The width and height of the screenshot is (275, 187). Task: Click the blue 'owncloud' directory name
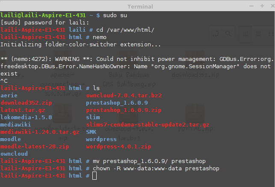coord(14,154)
